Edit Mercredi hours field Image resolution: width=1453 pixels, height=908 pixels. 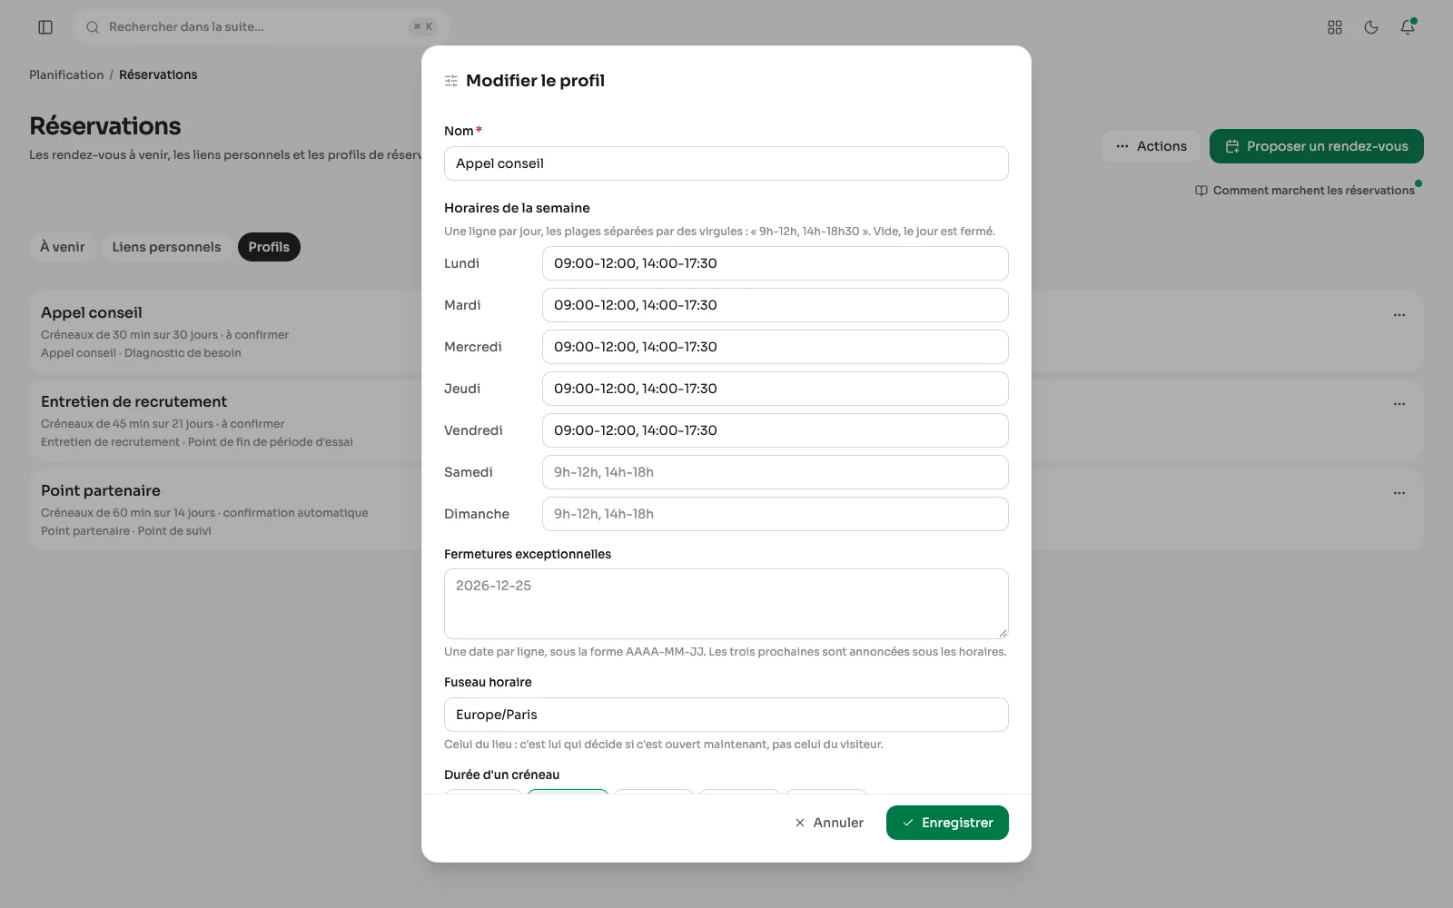[x=776, y=347]
